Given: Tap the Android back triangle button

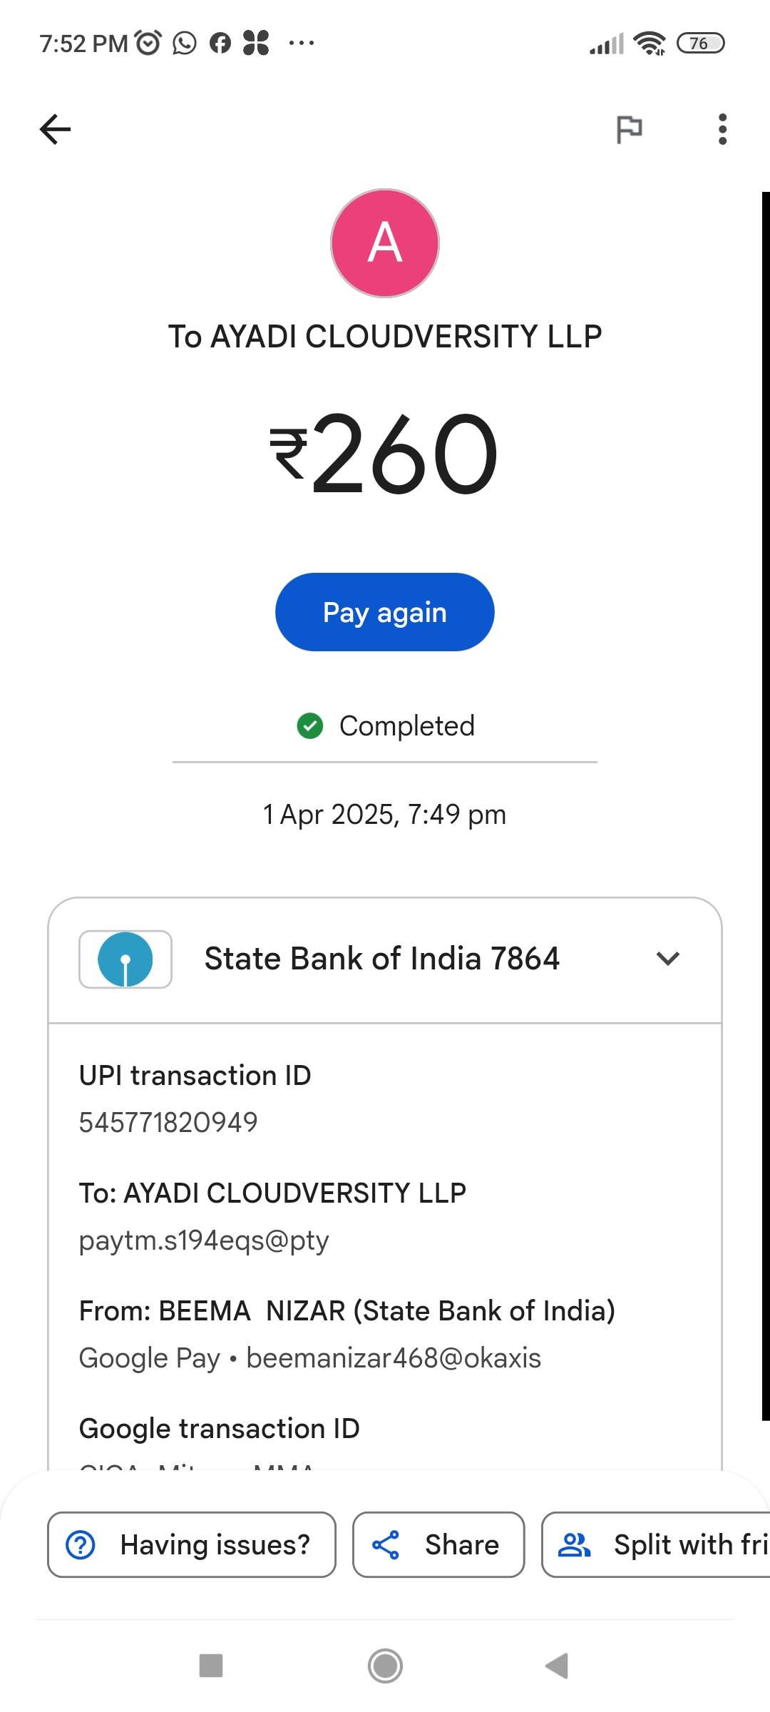Looking at the screenshot, I should point(557,1666).
